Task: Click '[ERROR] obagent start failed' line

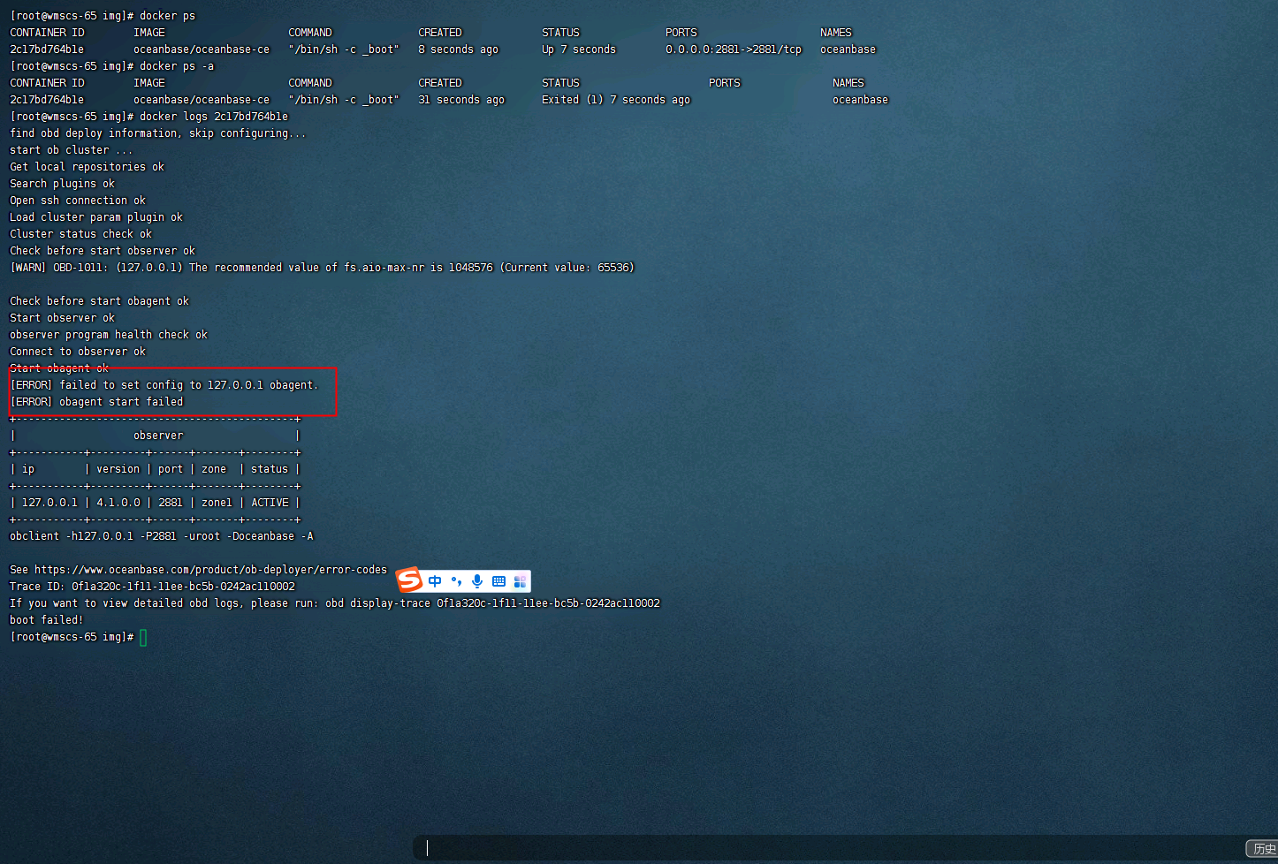Action: tap(97, 402)
